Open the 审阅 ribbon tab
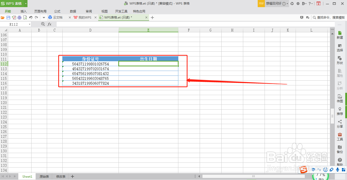Screen dimensions: 347x180 (89, 11)
